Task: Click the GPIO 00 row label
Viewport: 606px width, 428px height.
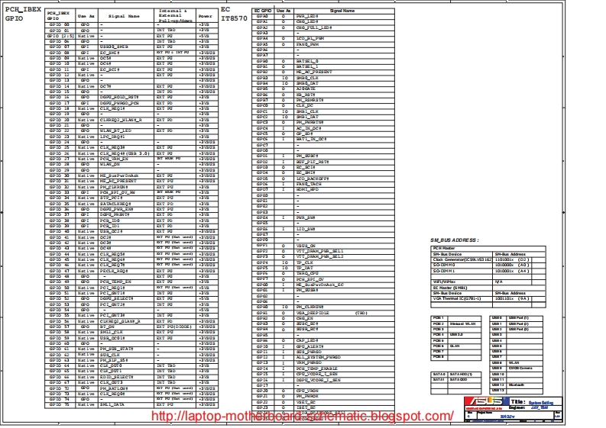Action: pos(59,24)
